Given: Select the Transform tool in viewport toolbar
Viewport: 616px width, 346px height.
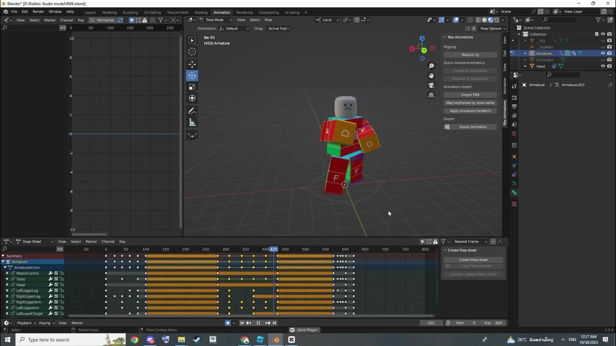Looking at the screenshot, I should tap(192, 98).
